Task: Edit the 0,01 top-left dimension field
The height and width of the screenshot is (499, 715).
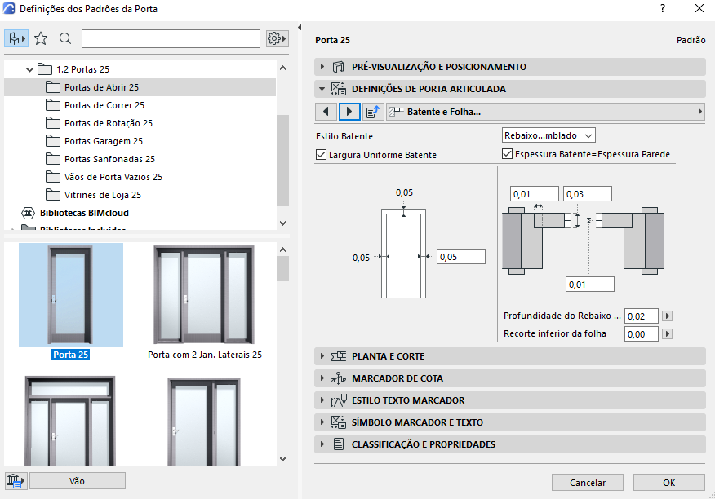Action: [535, 194]
